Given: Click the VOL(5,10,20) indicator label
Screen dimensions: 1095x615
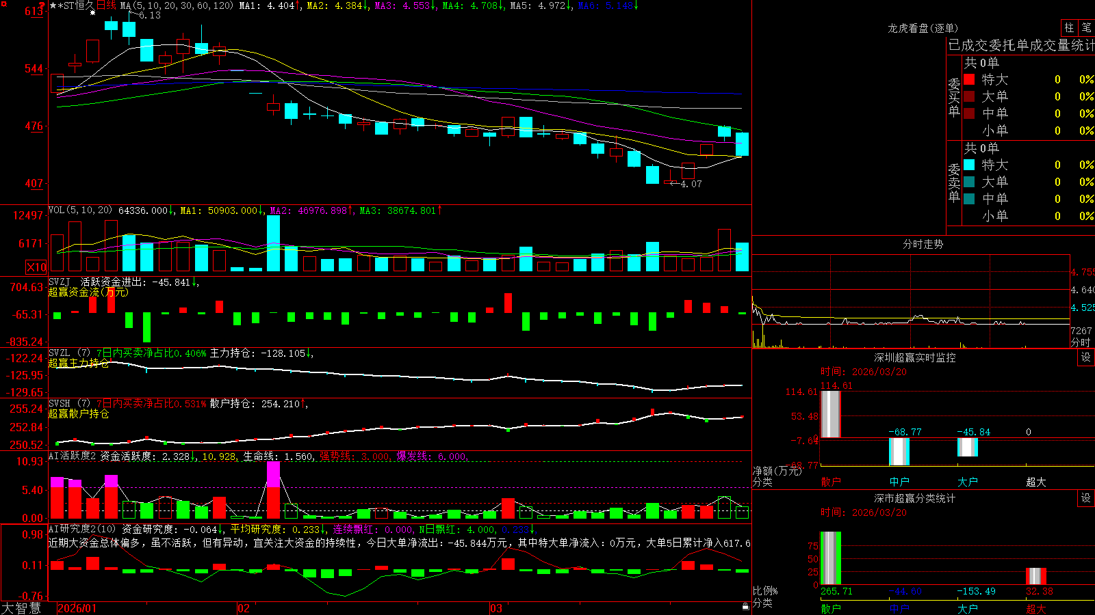Looking at the screenshot, I should 80,210.
